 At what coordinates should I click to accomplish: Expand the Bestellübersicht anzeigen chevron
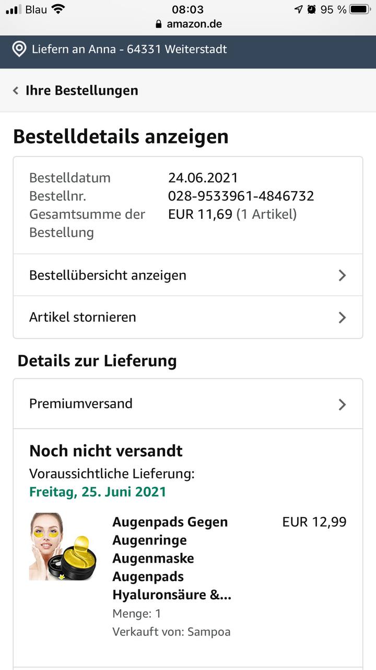pos(342,275)
